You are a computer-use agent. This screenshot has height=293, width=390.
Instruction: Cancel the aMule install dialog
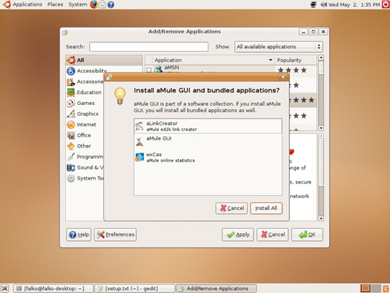click(232, 208)
